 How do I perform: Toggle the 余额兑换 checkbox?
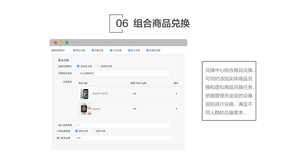coord(93,50)
